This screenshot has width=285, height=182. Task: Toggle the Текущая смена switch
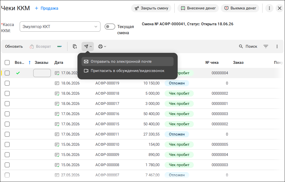tap(110, 27)
